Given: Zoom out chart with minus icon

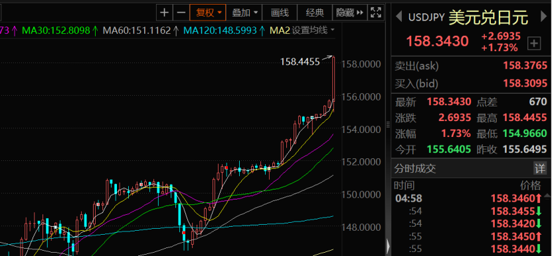Looking at the screenshot, I should [x=181, y=13].
